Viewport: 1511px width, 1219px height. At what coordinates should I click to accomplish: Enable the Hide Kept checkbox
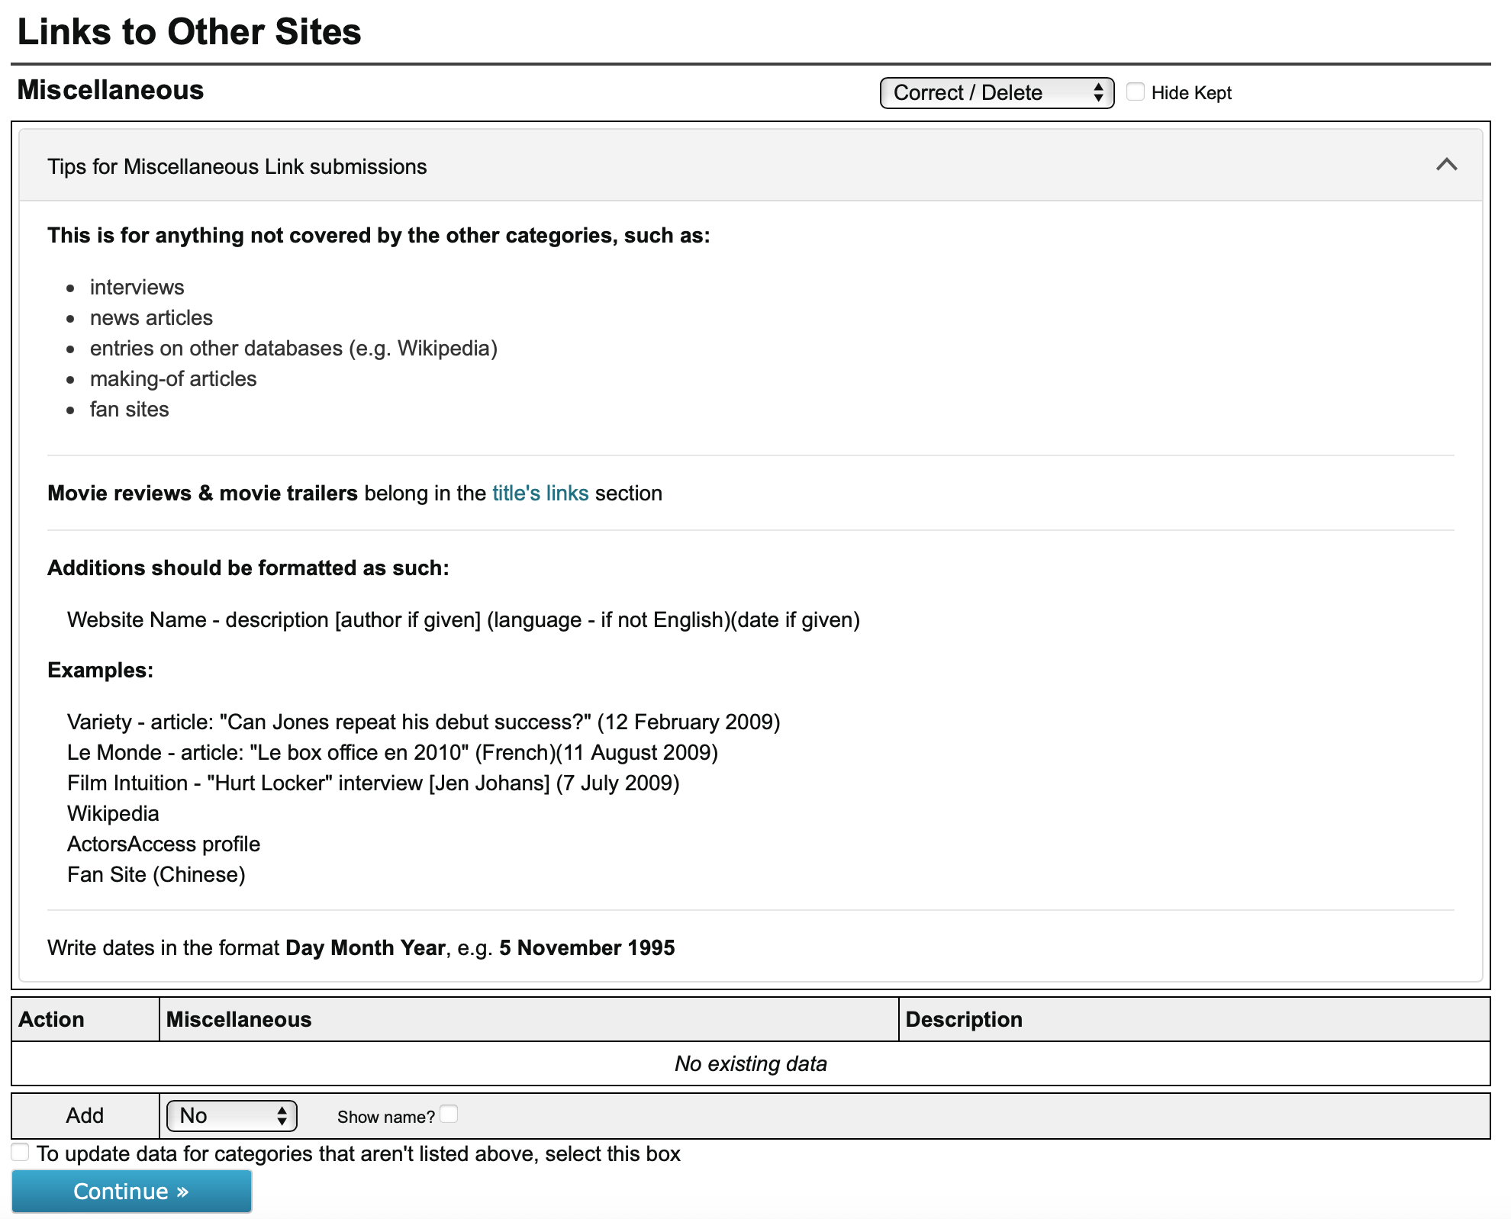tap(1136, 92)
